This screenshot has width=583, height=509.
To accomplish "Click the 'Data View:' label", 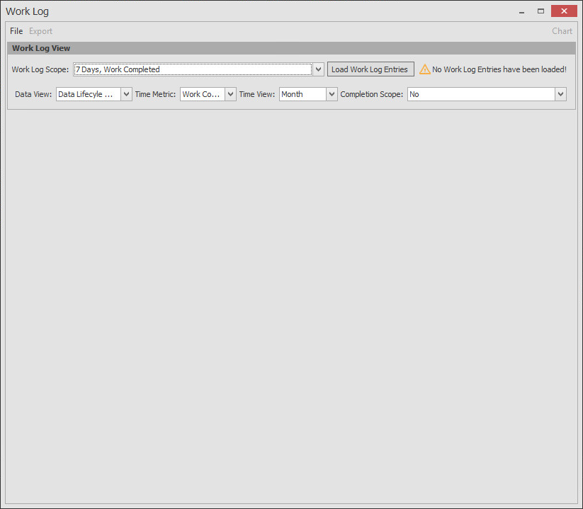I will (x=33, y=94).
